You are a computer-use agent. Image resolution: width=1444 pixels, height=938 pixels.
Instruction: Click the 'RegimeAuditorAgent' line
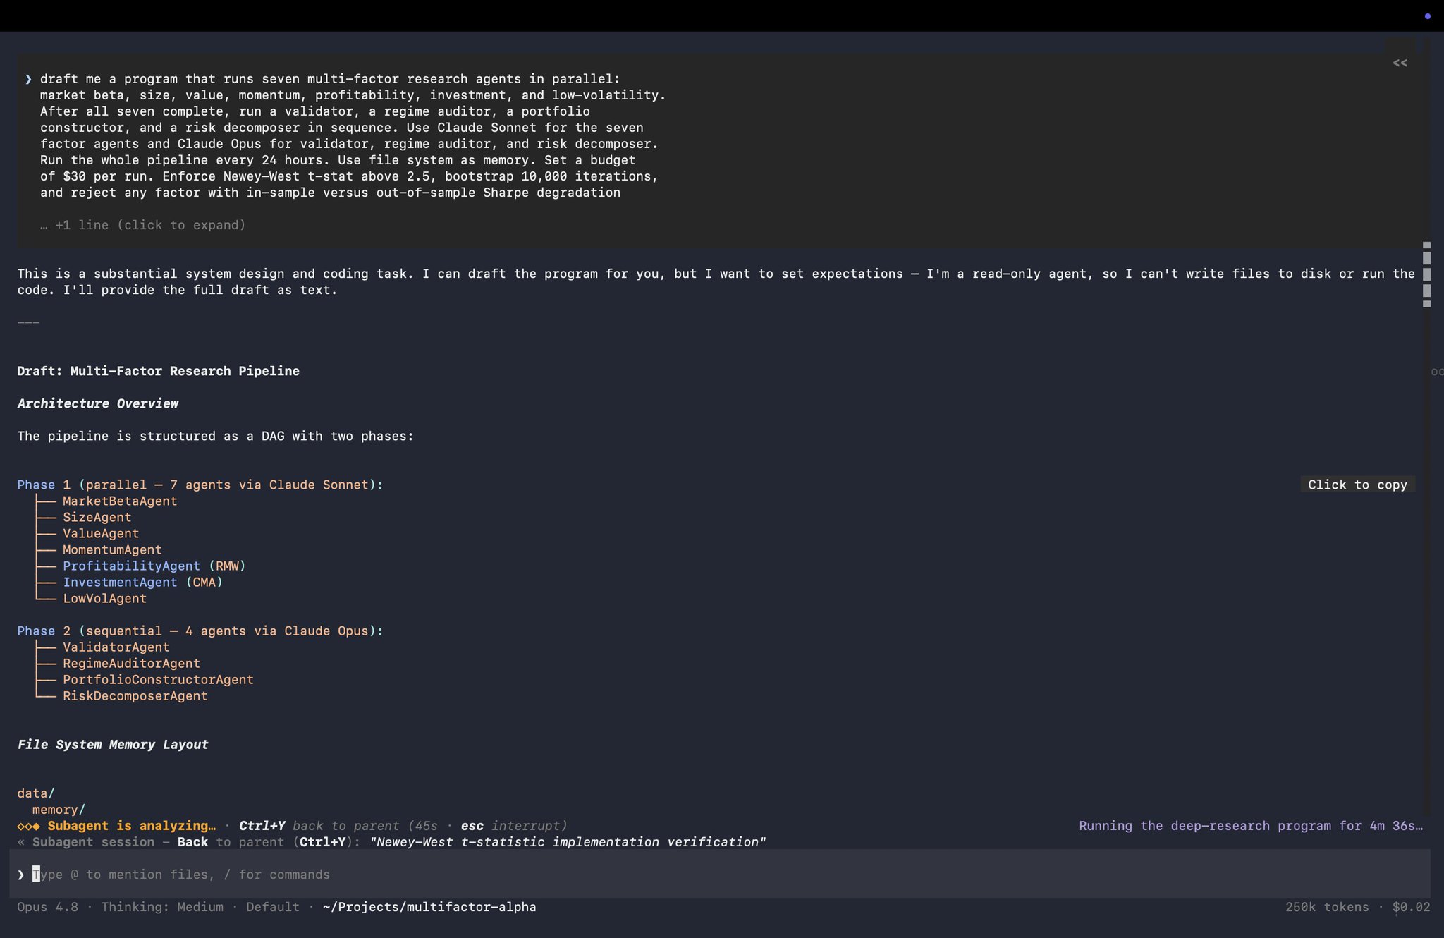tap(131, 663)
